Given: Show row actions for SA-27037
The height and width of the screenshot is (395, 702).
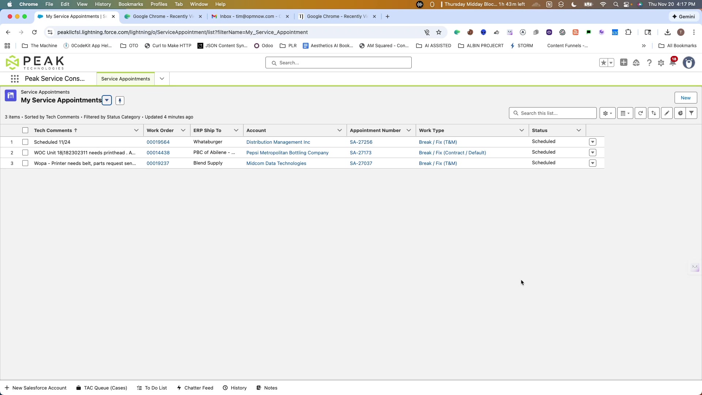Looking at the screenshot, I should coord(593,163).
